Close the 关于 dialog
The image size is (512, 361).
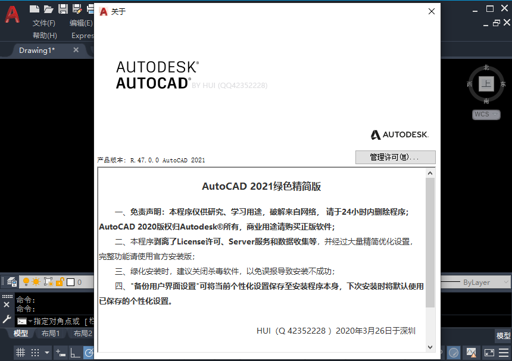point(432,11)
